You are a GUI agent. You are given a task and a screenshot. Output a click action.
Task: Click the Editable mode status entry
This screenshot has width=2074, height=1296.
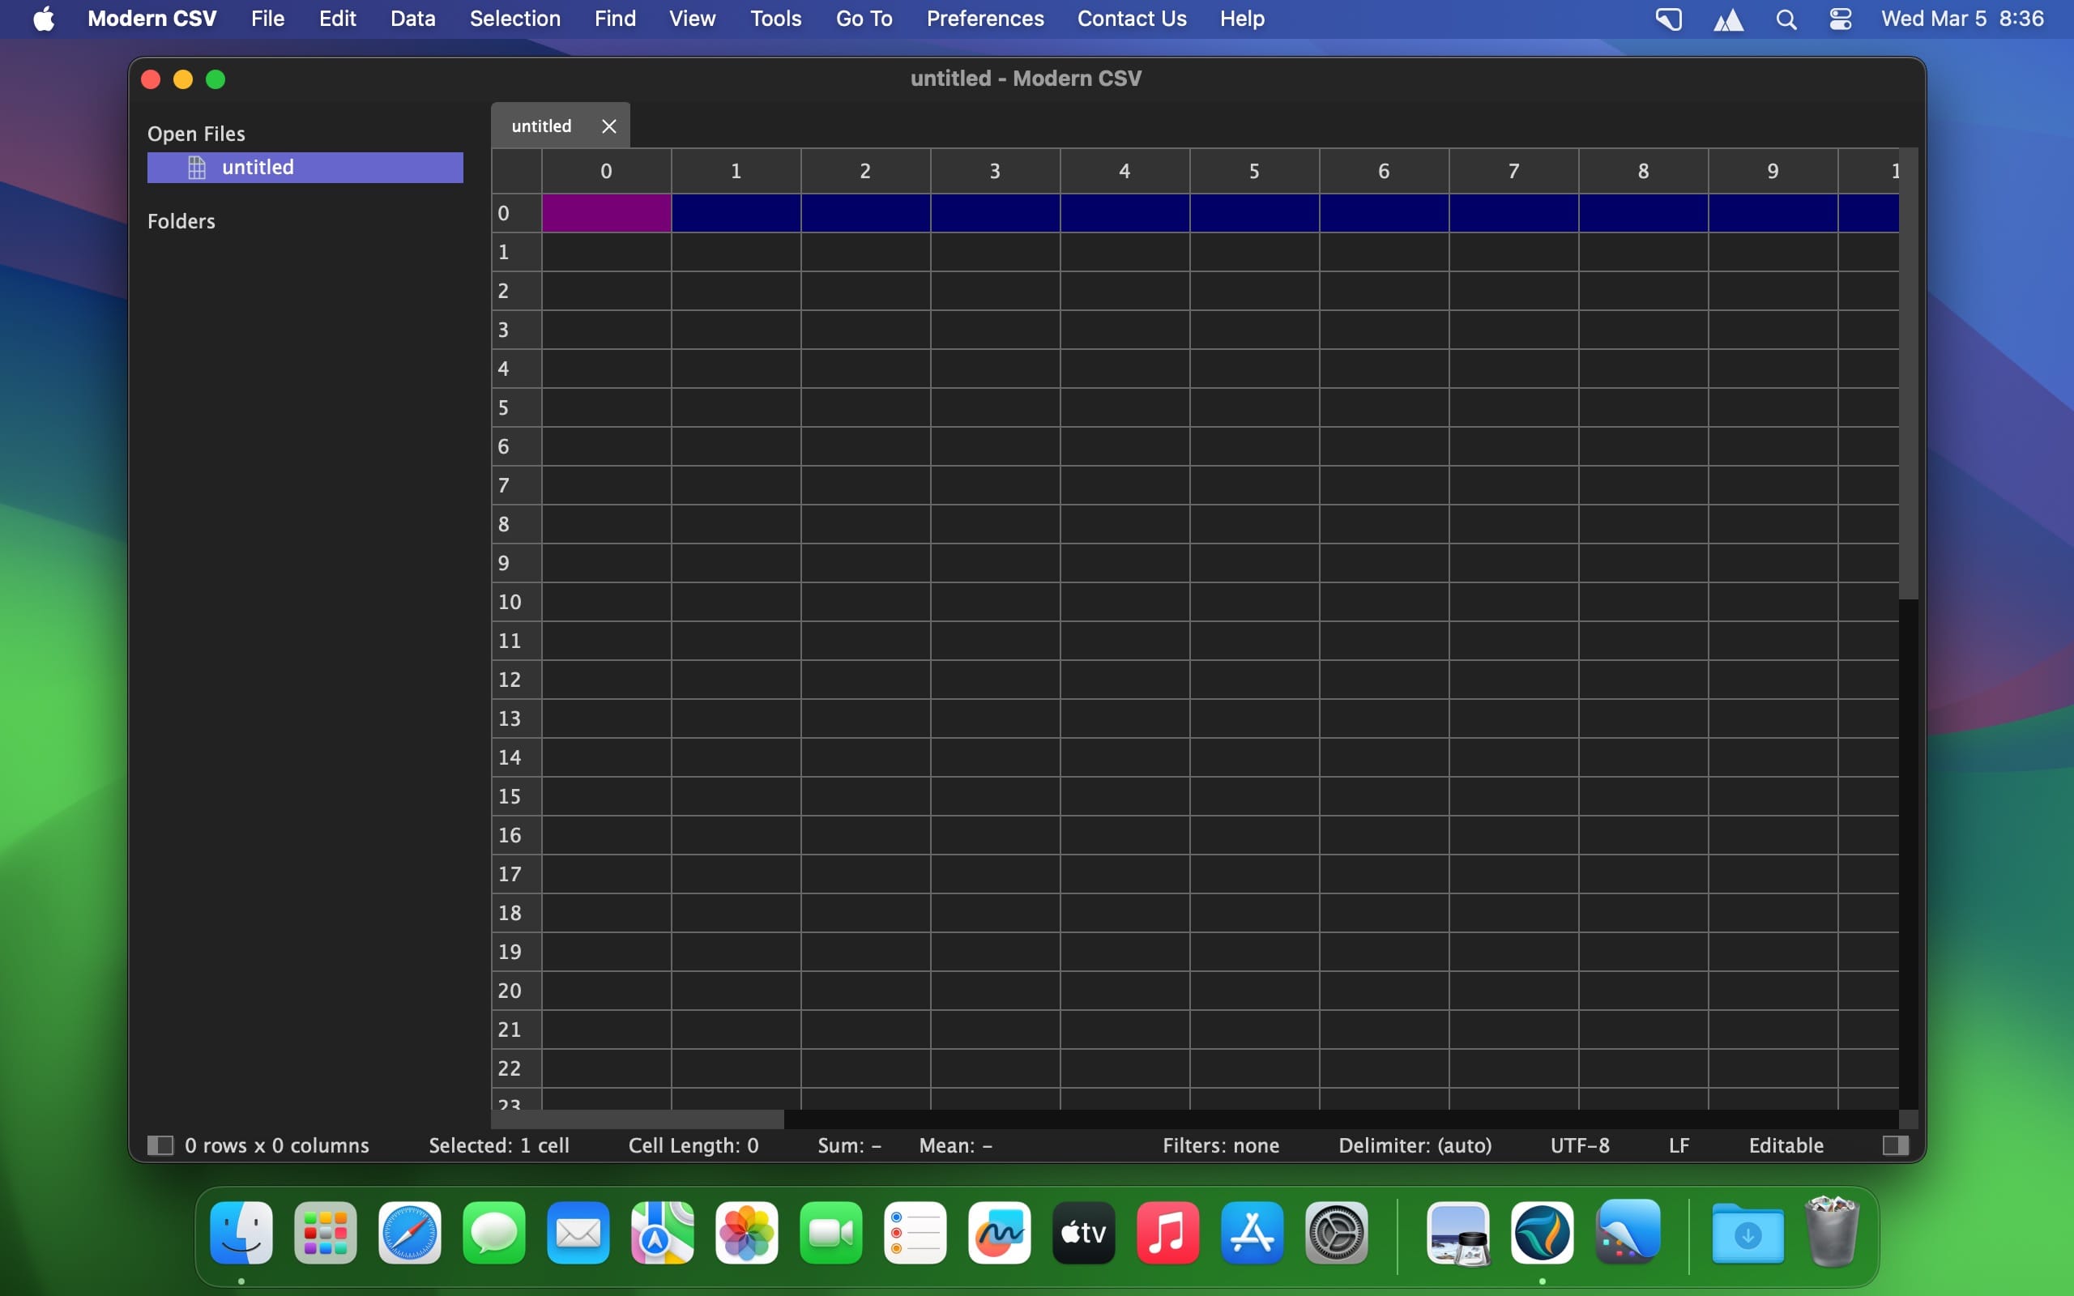point(1786,1145)
